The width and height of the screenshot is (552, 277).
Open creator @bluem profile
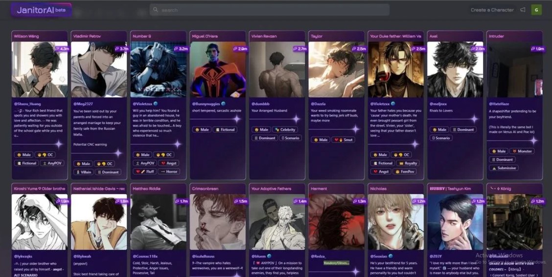259,256
